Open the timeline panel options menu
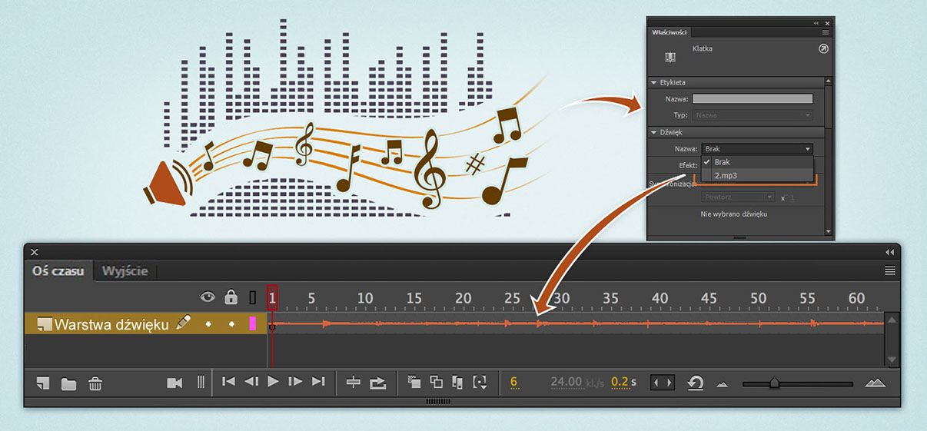Viewport: 927px width, 431px height. 890,270
